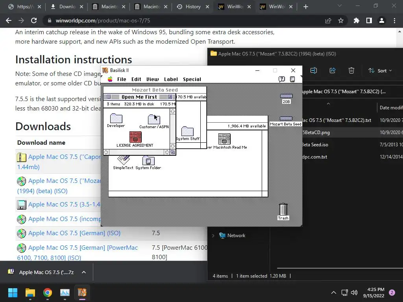This screenshot has height=302, width=403.
Task: Open a new Chrome tab
Action: click(x=306, y=7)
